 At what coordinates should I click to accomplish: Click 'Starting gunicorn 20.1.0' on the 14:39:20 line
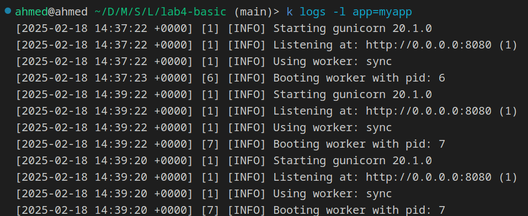pos(352,160)
